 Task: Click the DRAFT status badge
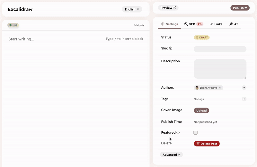click(201, 38)
